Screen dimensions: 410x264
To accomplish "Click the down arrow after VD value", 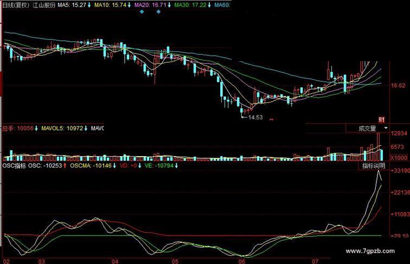I will coord(140,166).
